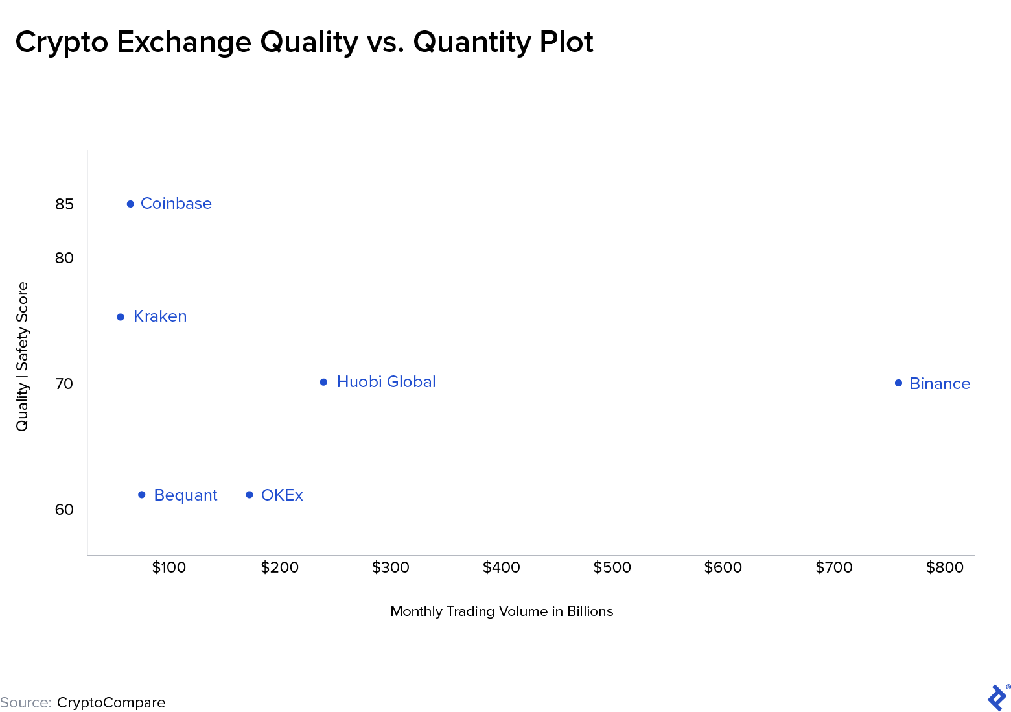1011x712 pixels.
Task: Click the Toptal logo icon
Action: coord(998,697)
